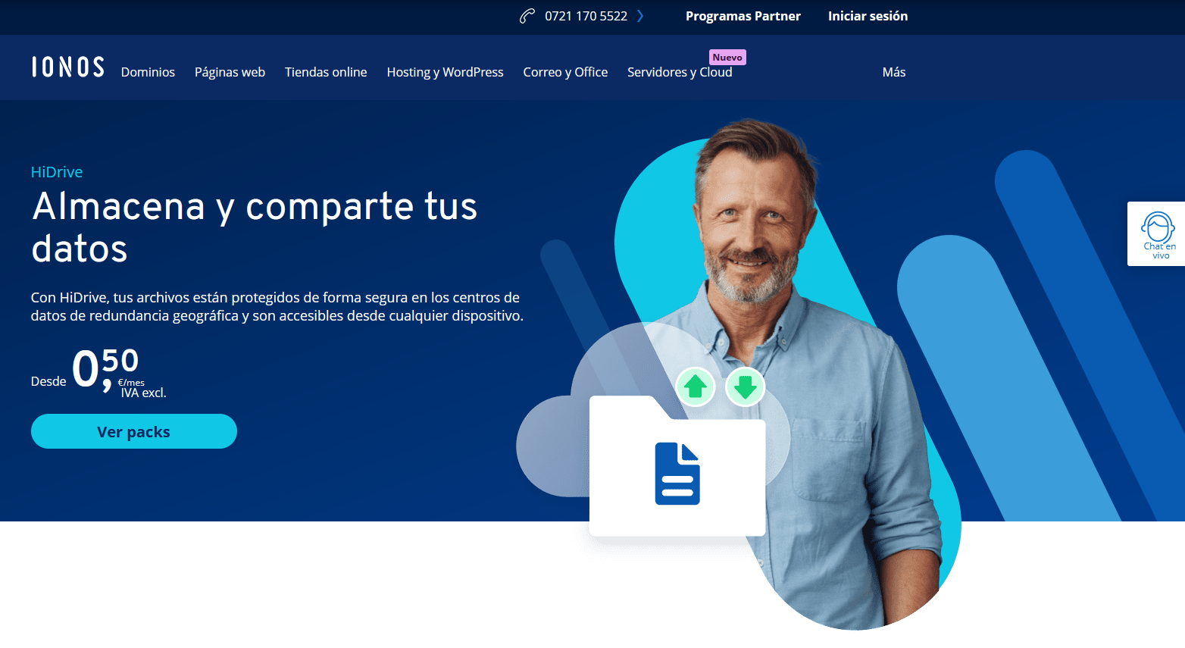Click the heading Almacena y comparte tus datos
Viewport: 1185px width, 648px height.
click(255, 227)
